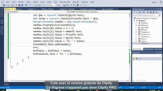Click the Collapse All icon in Solution Explorer
Viewport: 163px width, 91px height.
[x=154, y=12]
